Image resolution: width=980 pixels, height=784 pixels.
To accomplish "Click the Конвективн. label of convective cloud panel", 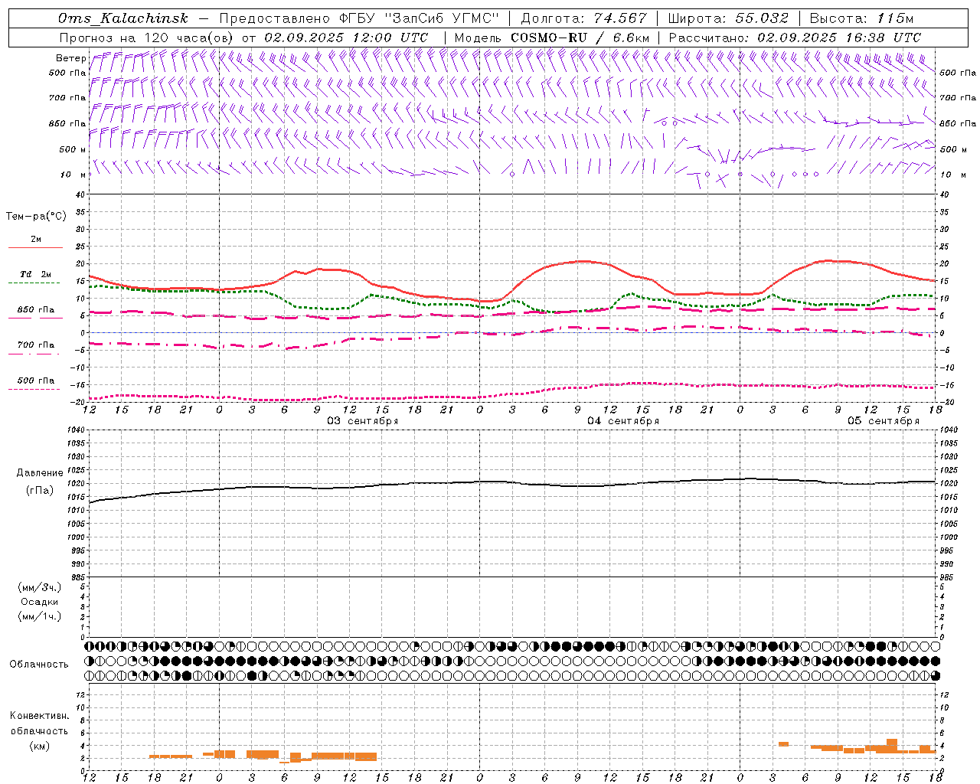I will [x=39, y=716].
